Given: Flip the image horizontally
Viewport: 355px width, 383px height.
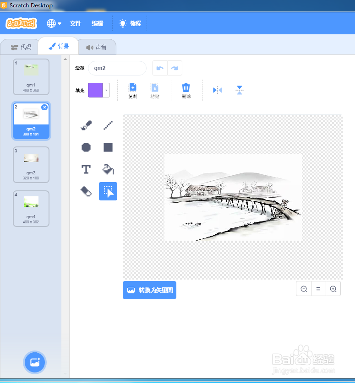Looking at the screenshot, I should [218, 90].
